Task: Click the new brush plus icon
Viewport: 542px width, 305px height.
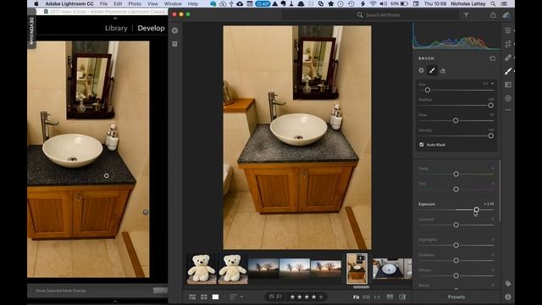Action: (x=422, y=70)
